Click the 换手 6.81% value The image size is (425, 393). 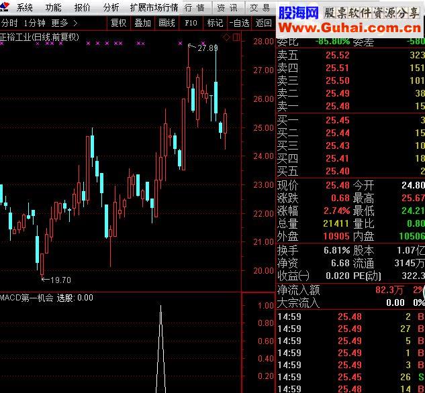click(336, 250)
